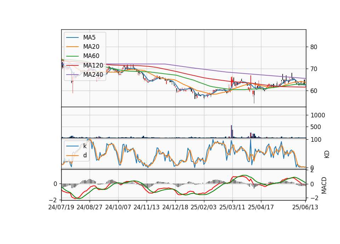This screenshot has height=244, width=340.
Task: Click the 24/10/07 date axis label
Action: tap(118, 207)
